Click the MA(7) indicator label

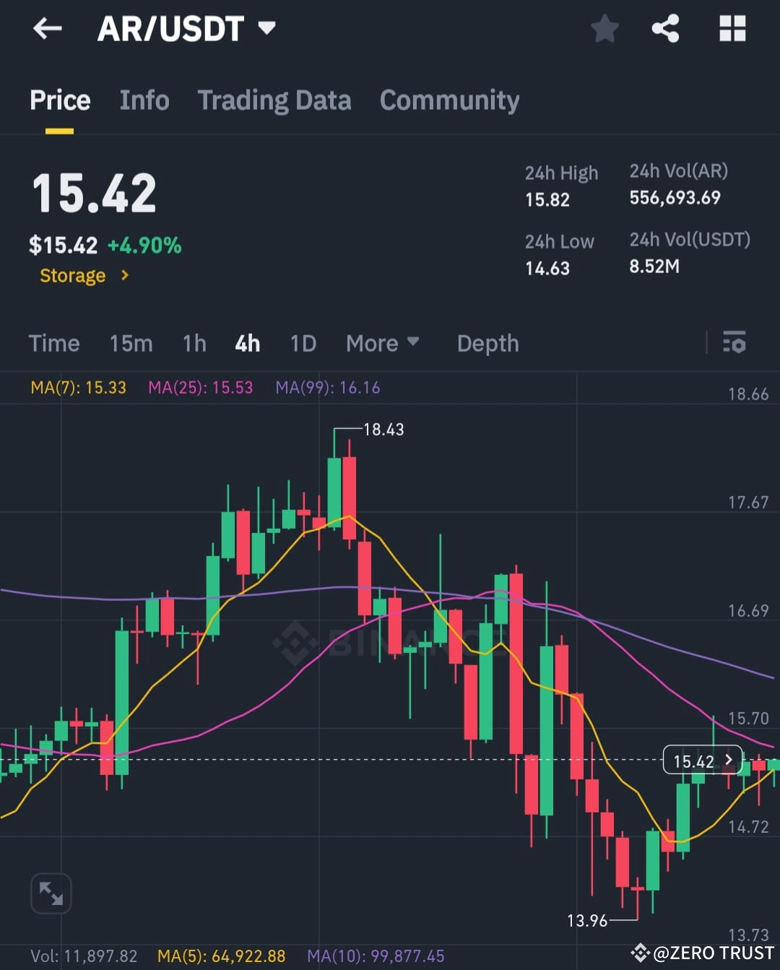click(79, 388)
